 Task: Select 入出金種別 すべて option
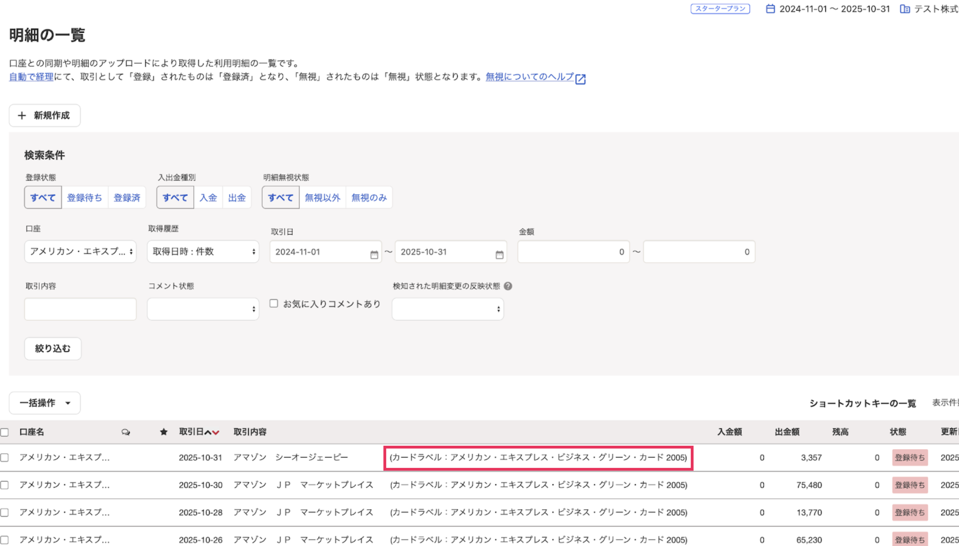pos(175,197)
